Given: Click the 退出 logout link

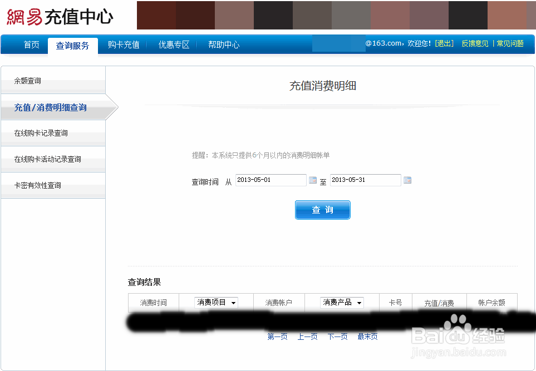Looking at the screenshot, I should tap(444, 43).
